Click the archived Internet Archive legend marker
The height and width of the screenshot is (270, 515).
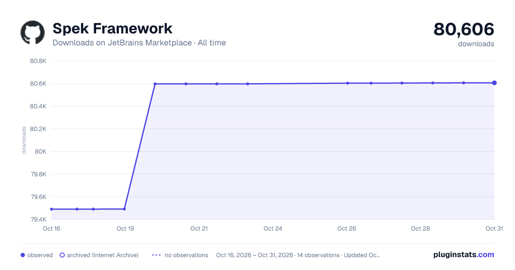click(x=62, y=255)
